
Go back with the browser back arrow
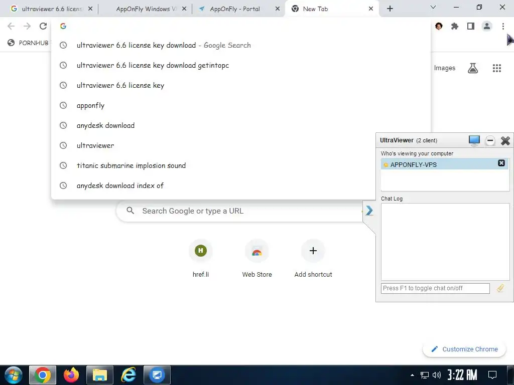pyautogui.click(x=11, y=26)
